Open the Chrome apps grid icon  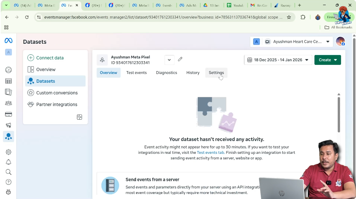pos(6,27)
